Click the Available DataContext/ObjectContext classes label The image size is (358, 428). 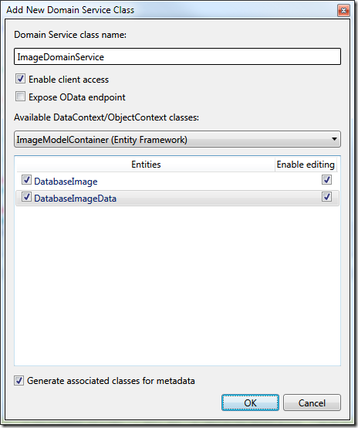106,117
